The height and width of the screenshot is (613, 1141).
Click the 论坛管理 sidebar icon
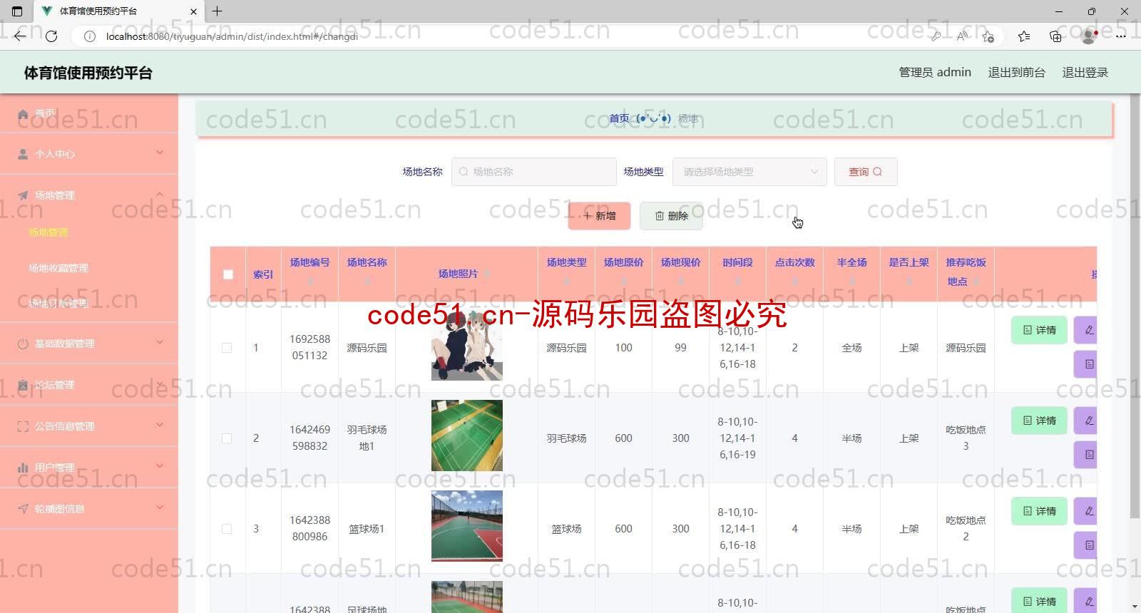point(23,385)
